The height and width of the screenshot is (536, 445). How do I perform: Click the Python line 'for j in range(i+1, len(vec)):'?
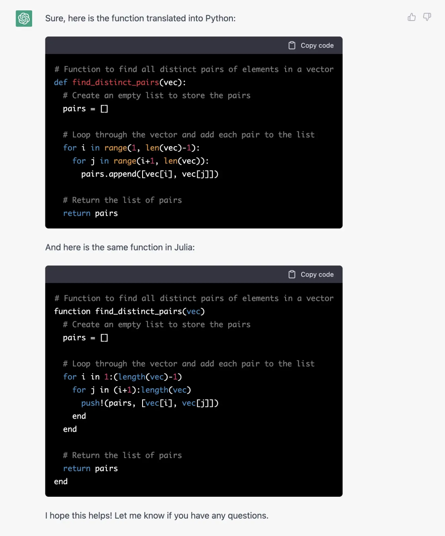(x=141, y=161)
